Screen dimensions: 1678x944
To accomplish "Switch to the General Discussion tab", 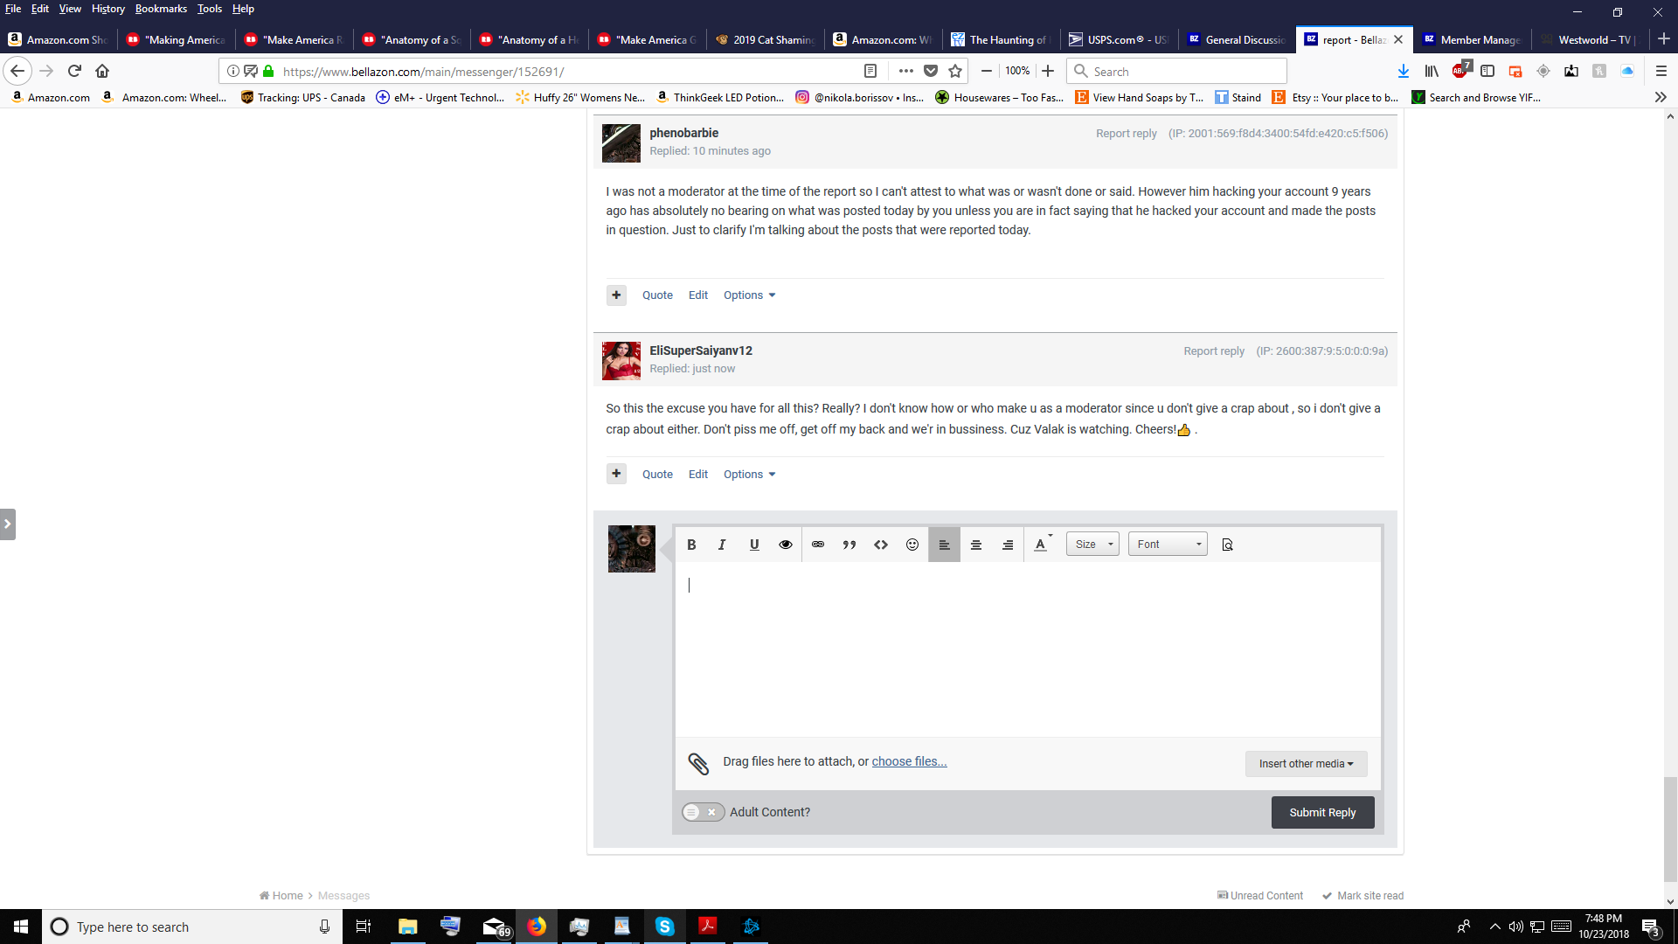I will point(1237,39).
